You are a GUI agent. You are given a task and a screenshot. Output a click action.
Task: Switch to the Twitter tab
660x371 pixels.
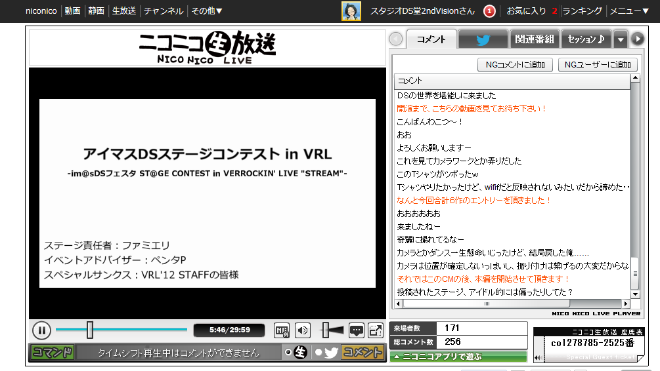483,39
